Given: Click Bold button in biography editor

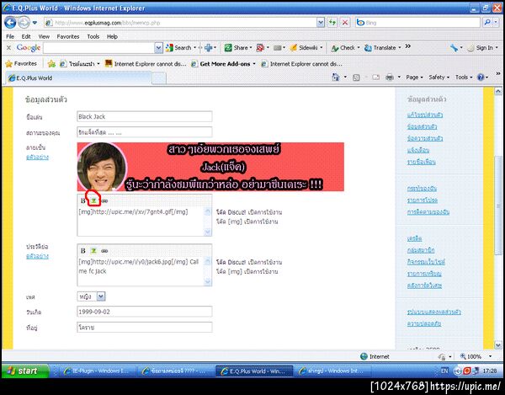Looking at the screenshot, I should [82, 251].
